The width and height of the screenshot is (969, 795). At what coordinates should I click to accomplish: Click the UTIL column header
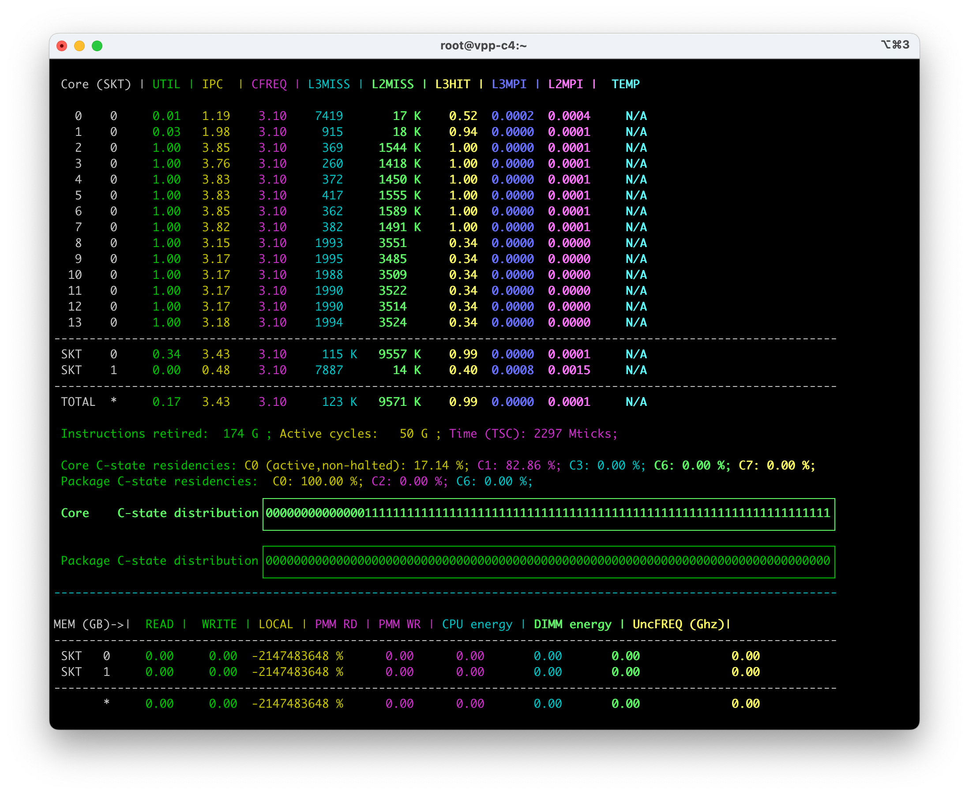pos(166,84)
